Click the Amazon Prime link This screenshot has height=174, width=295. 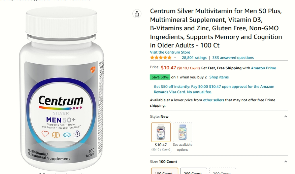point(263,68)
